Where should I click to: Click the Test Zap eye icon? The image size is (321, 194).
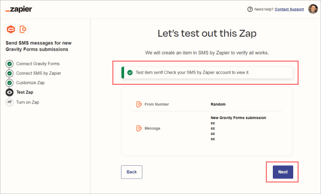(10, 92)
